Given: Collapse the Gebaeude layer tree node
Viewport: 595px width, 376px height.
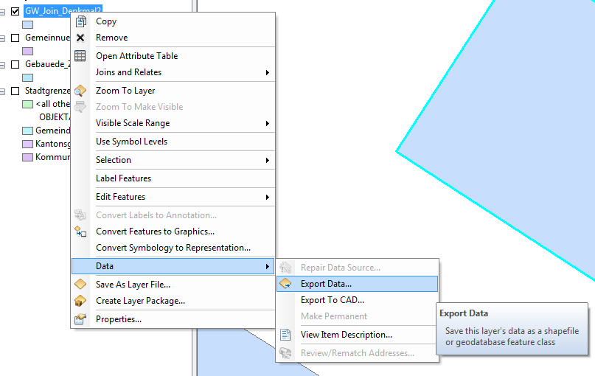Looking at the screenshot, I should (x=3, y=64).
